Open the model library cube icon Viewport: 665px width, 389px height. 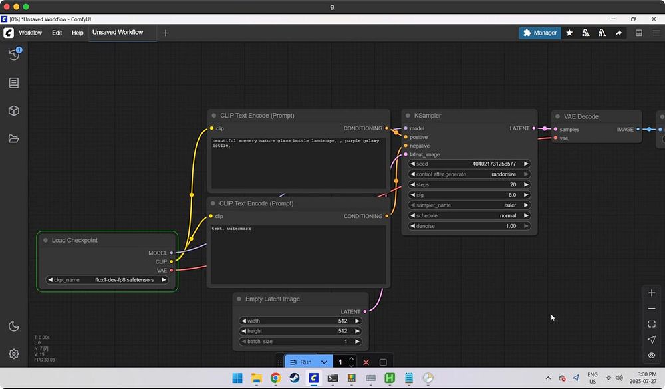point(13,111)
